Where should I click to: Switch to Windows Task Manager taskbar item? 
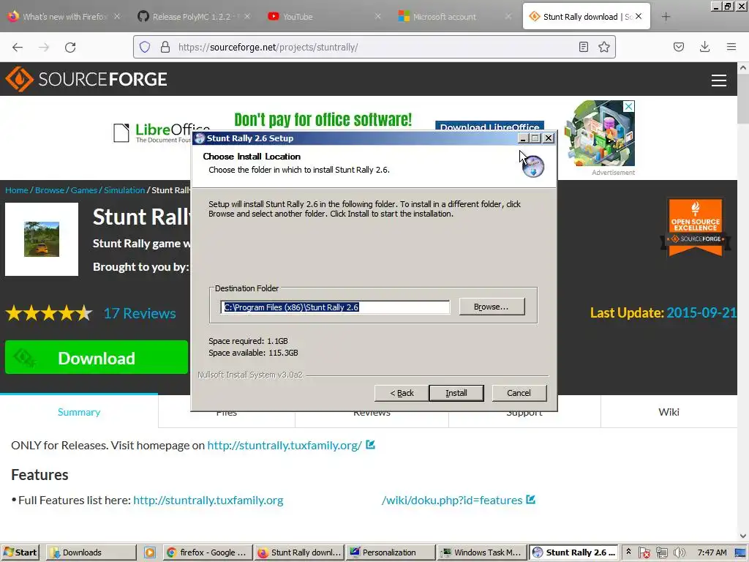[482, 552]
